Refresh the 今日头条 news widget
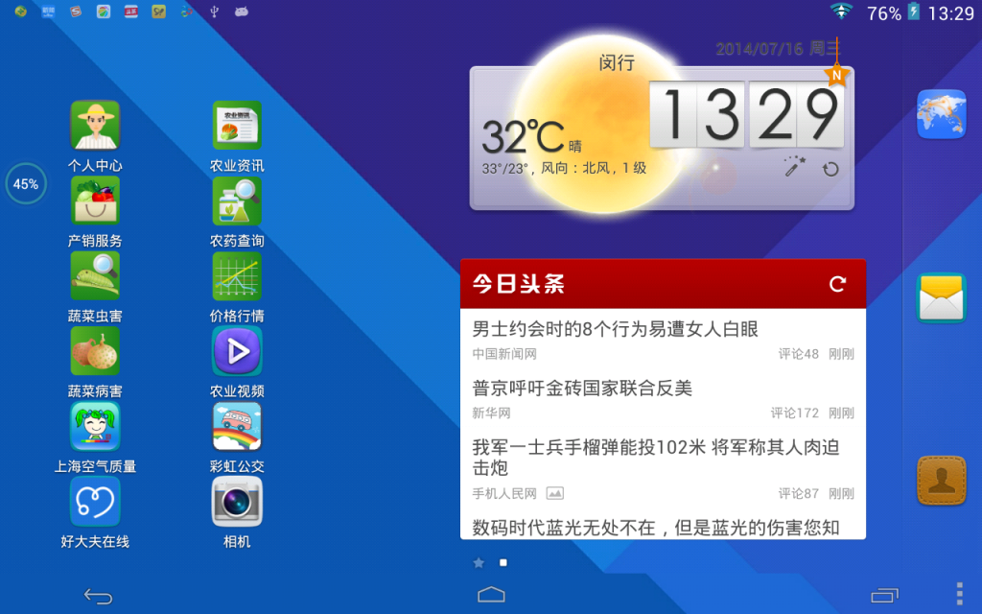The height and width of the screenshot is (614, 982). coord(837,284)
